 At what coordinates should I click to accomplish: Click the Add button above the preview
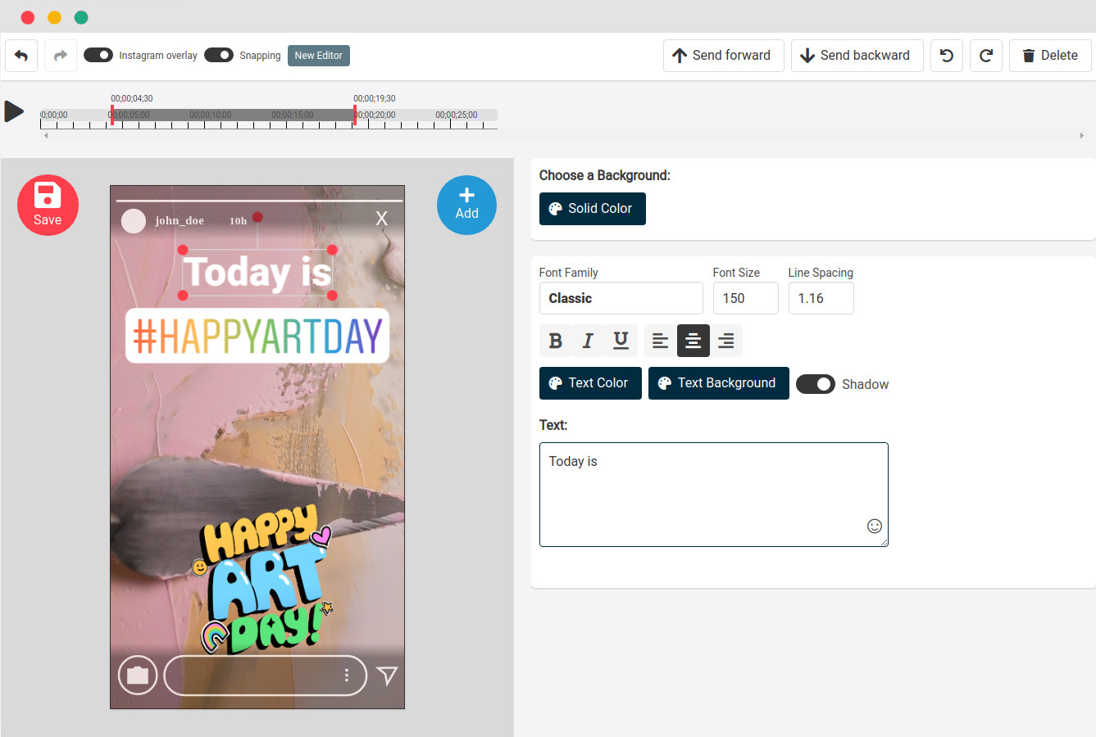[x=466, y=205]
